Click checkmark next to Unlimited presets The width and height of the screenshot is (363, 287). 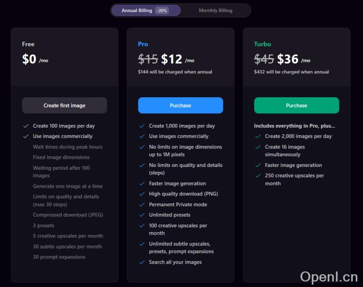(142, 215)
